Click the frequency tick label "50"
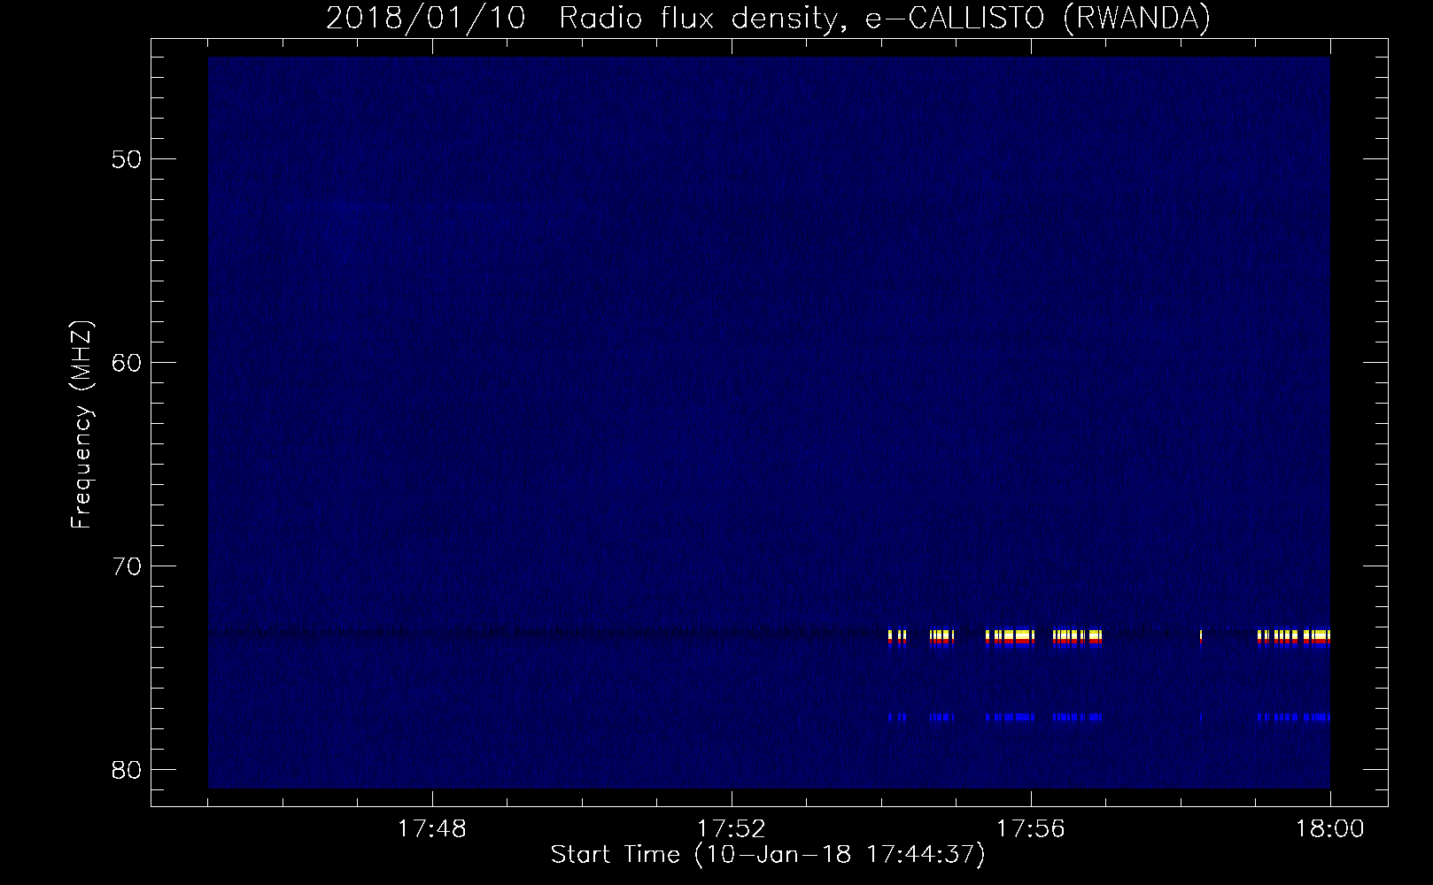This screenshot has height=885, width=1433. coord(128,159)
